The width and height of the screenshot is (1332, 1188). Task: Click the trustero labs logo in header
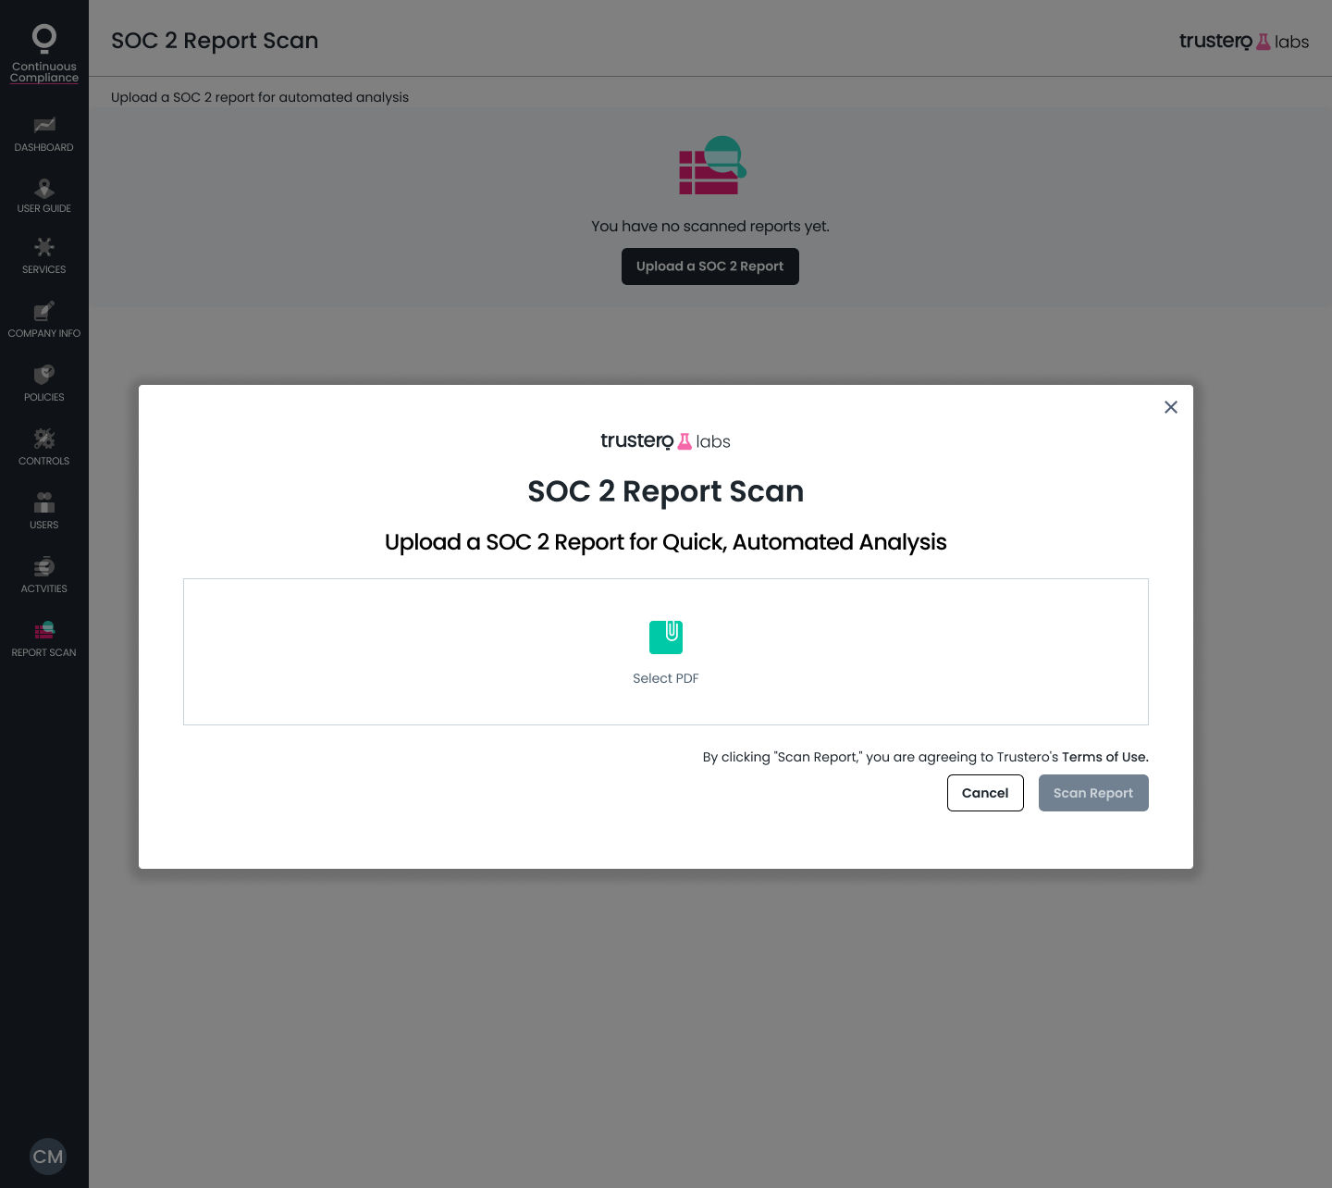[1244, 41]
